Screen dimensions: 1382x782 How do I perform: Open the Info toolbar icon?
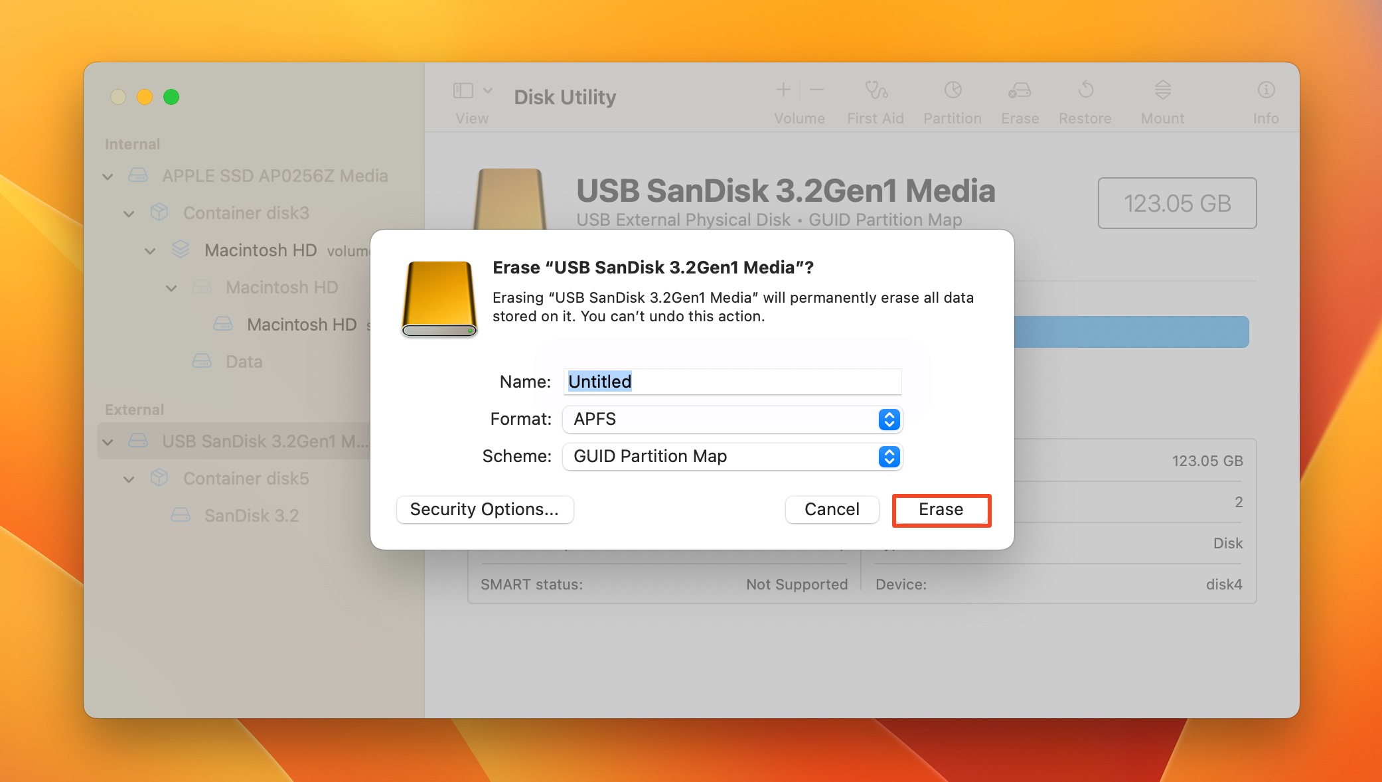point(1266,90)
